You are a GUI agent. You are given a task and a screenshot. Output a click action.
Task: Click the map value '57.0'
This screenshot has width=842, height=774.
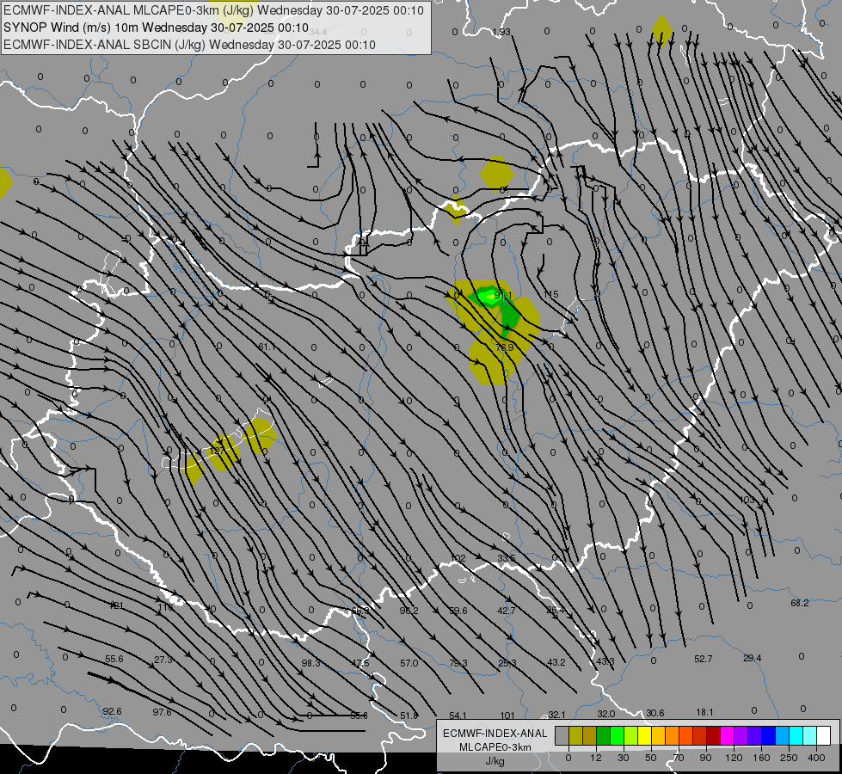click(409, 663)
